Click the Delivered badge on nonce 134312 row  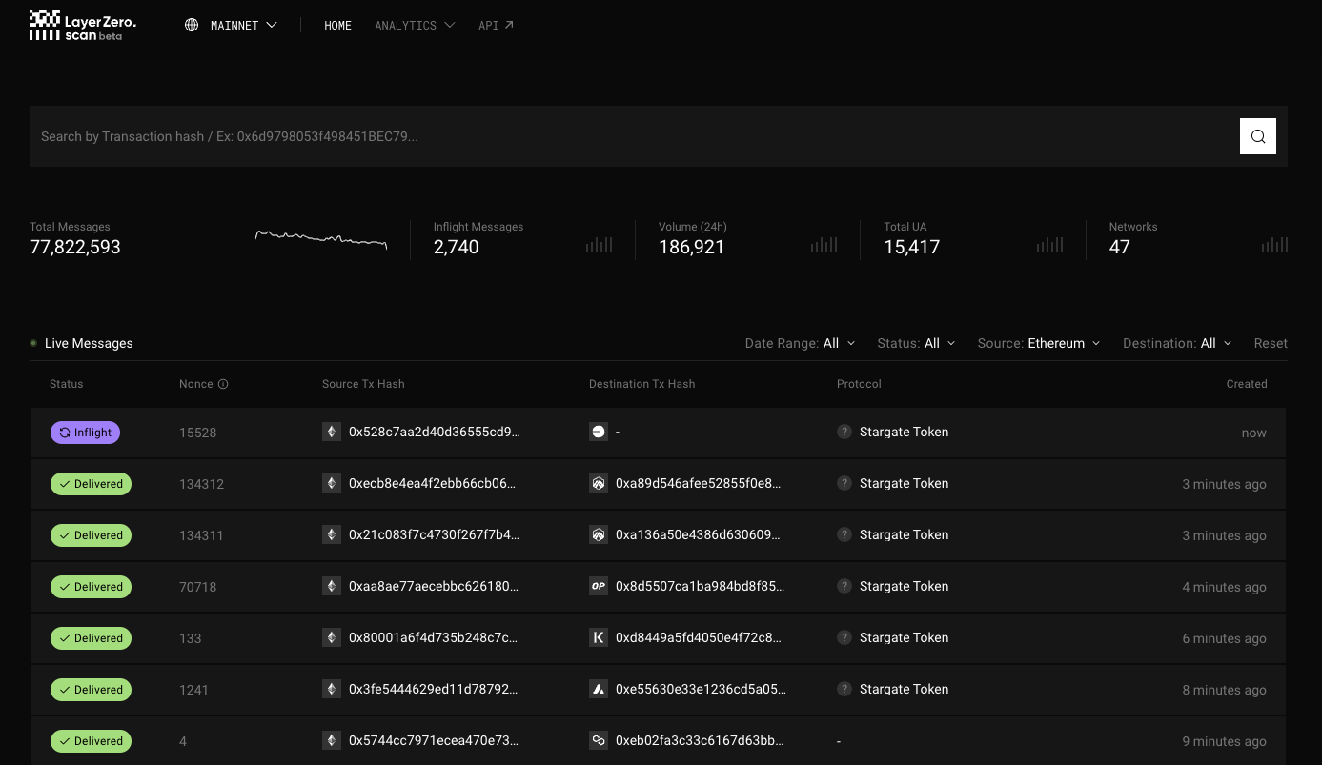[x=91, y=483]
